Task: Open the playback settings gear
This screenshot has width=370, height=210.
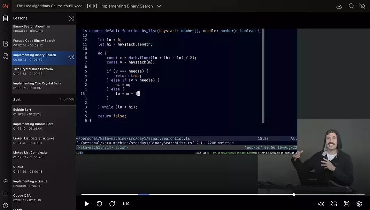Action: click(x=359, y=203)
